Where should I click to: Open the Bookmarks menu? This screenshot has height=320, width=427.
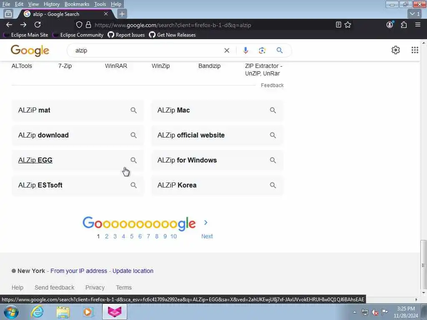77,4
